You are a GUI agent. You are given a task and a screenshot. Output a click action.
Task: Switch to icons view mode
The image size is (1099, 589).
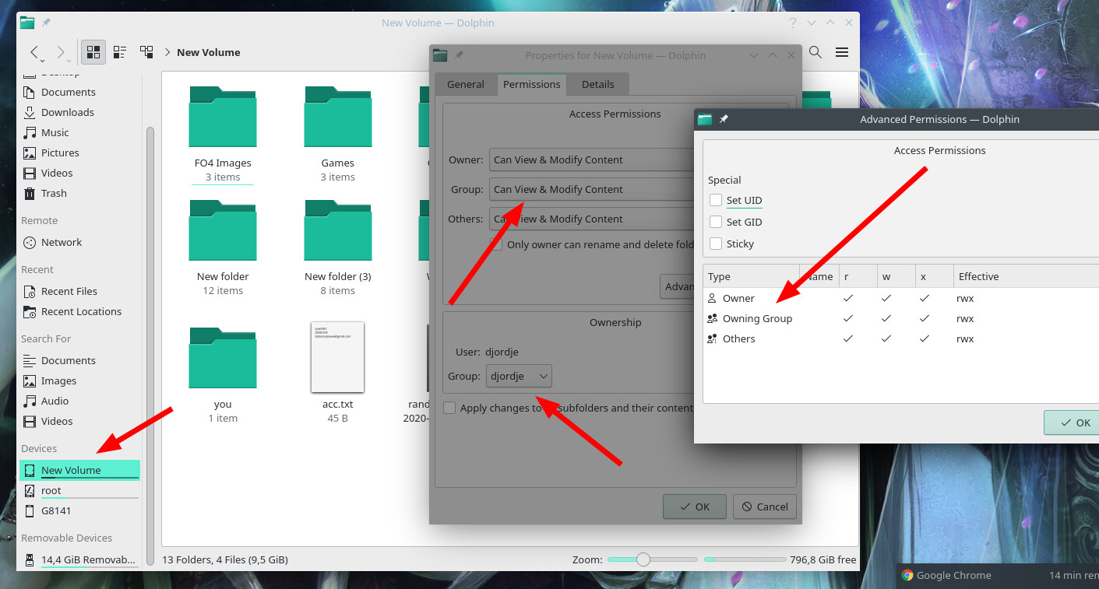click(93, 52)
